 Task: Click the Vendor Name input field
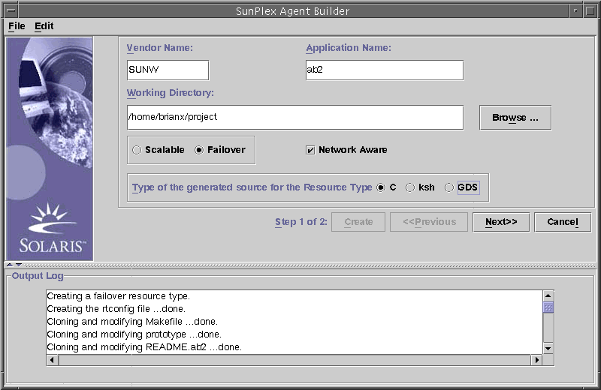tap(168, 70)
